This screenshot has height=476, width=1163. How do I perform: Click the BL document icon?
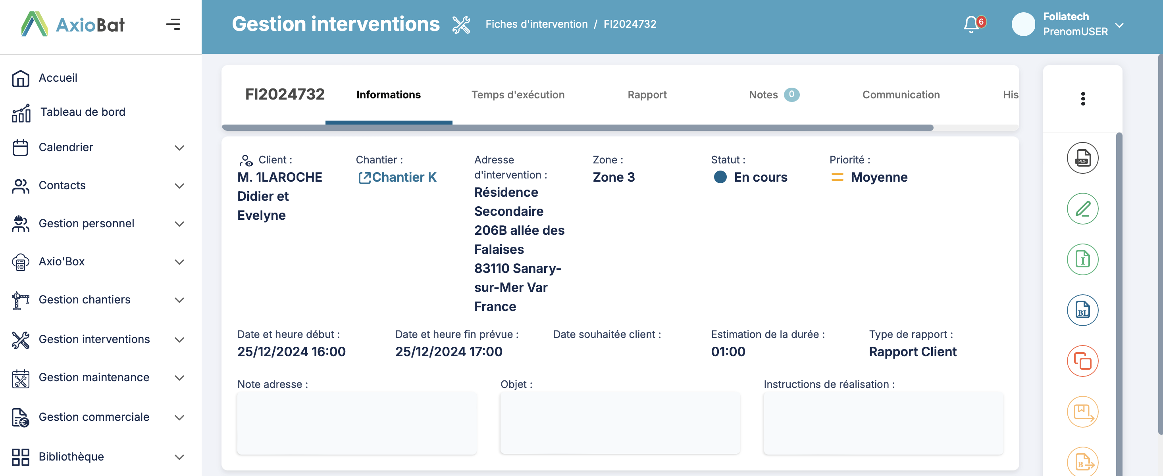pyautogui.click(x=1082, y=310)
